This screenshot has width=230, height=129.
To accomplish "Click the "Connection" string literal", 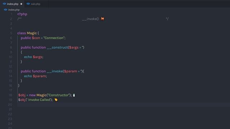I will click(54, 38).
